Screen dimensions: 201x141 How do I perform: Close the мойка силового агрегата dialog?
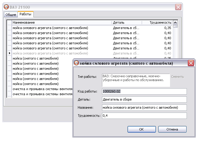point(191,63)
